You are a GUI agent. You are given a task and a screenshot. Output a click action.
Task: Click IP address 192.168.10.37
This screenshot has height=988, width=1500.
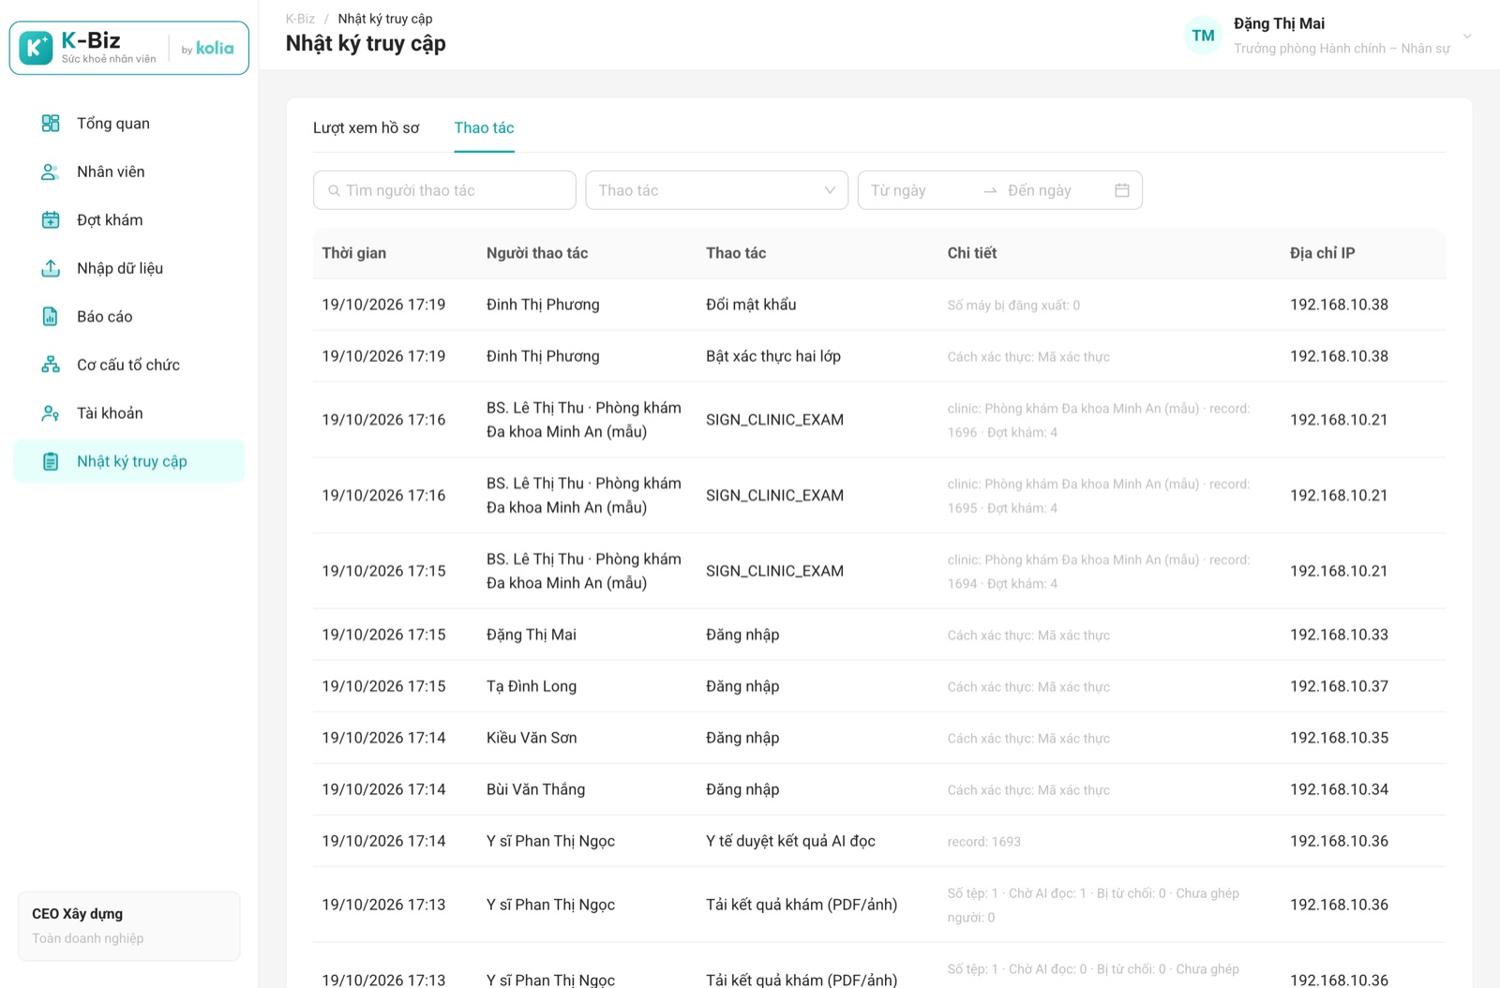[1339, 686]
